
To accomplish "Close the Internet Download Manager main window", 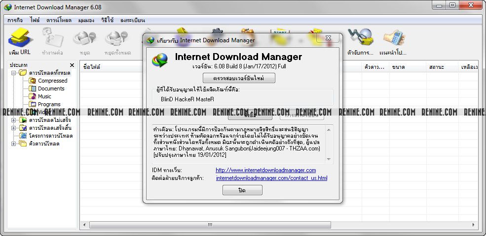I will click(471, 5).
